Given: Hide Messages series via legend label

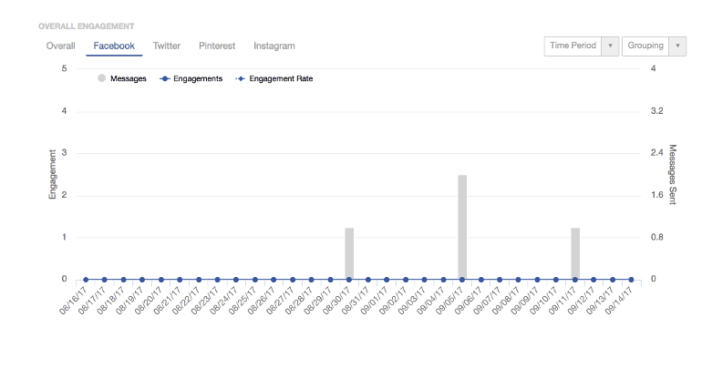Looking at the screenshot, I should tap(128, 78).
